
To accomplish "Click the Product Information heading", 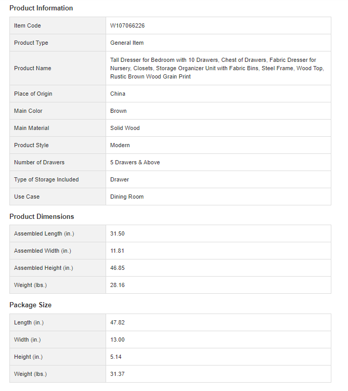I will (x=41, y=8).
